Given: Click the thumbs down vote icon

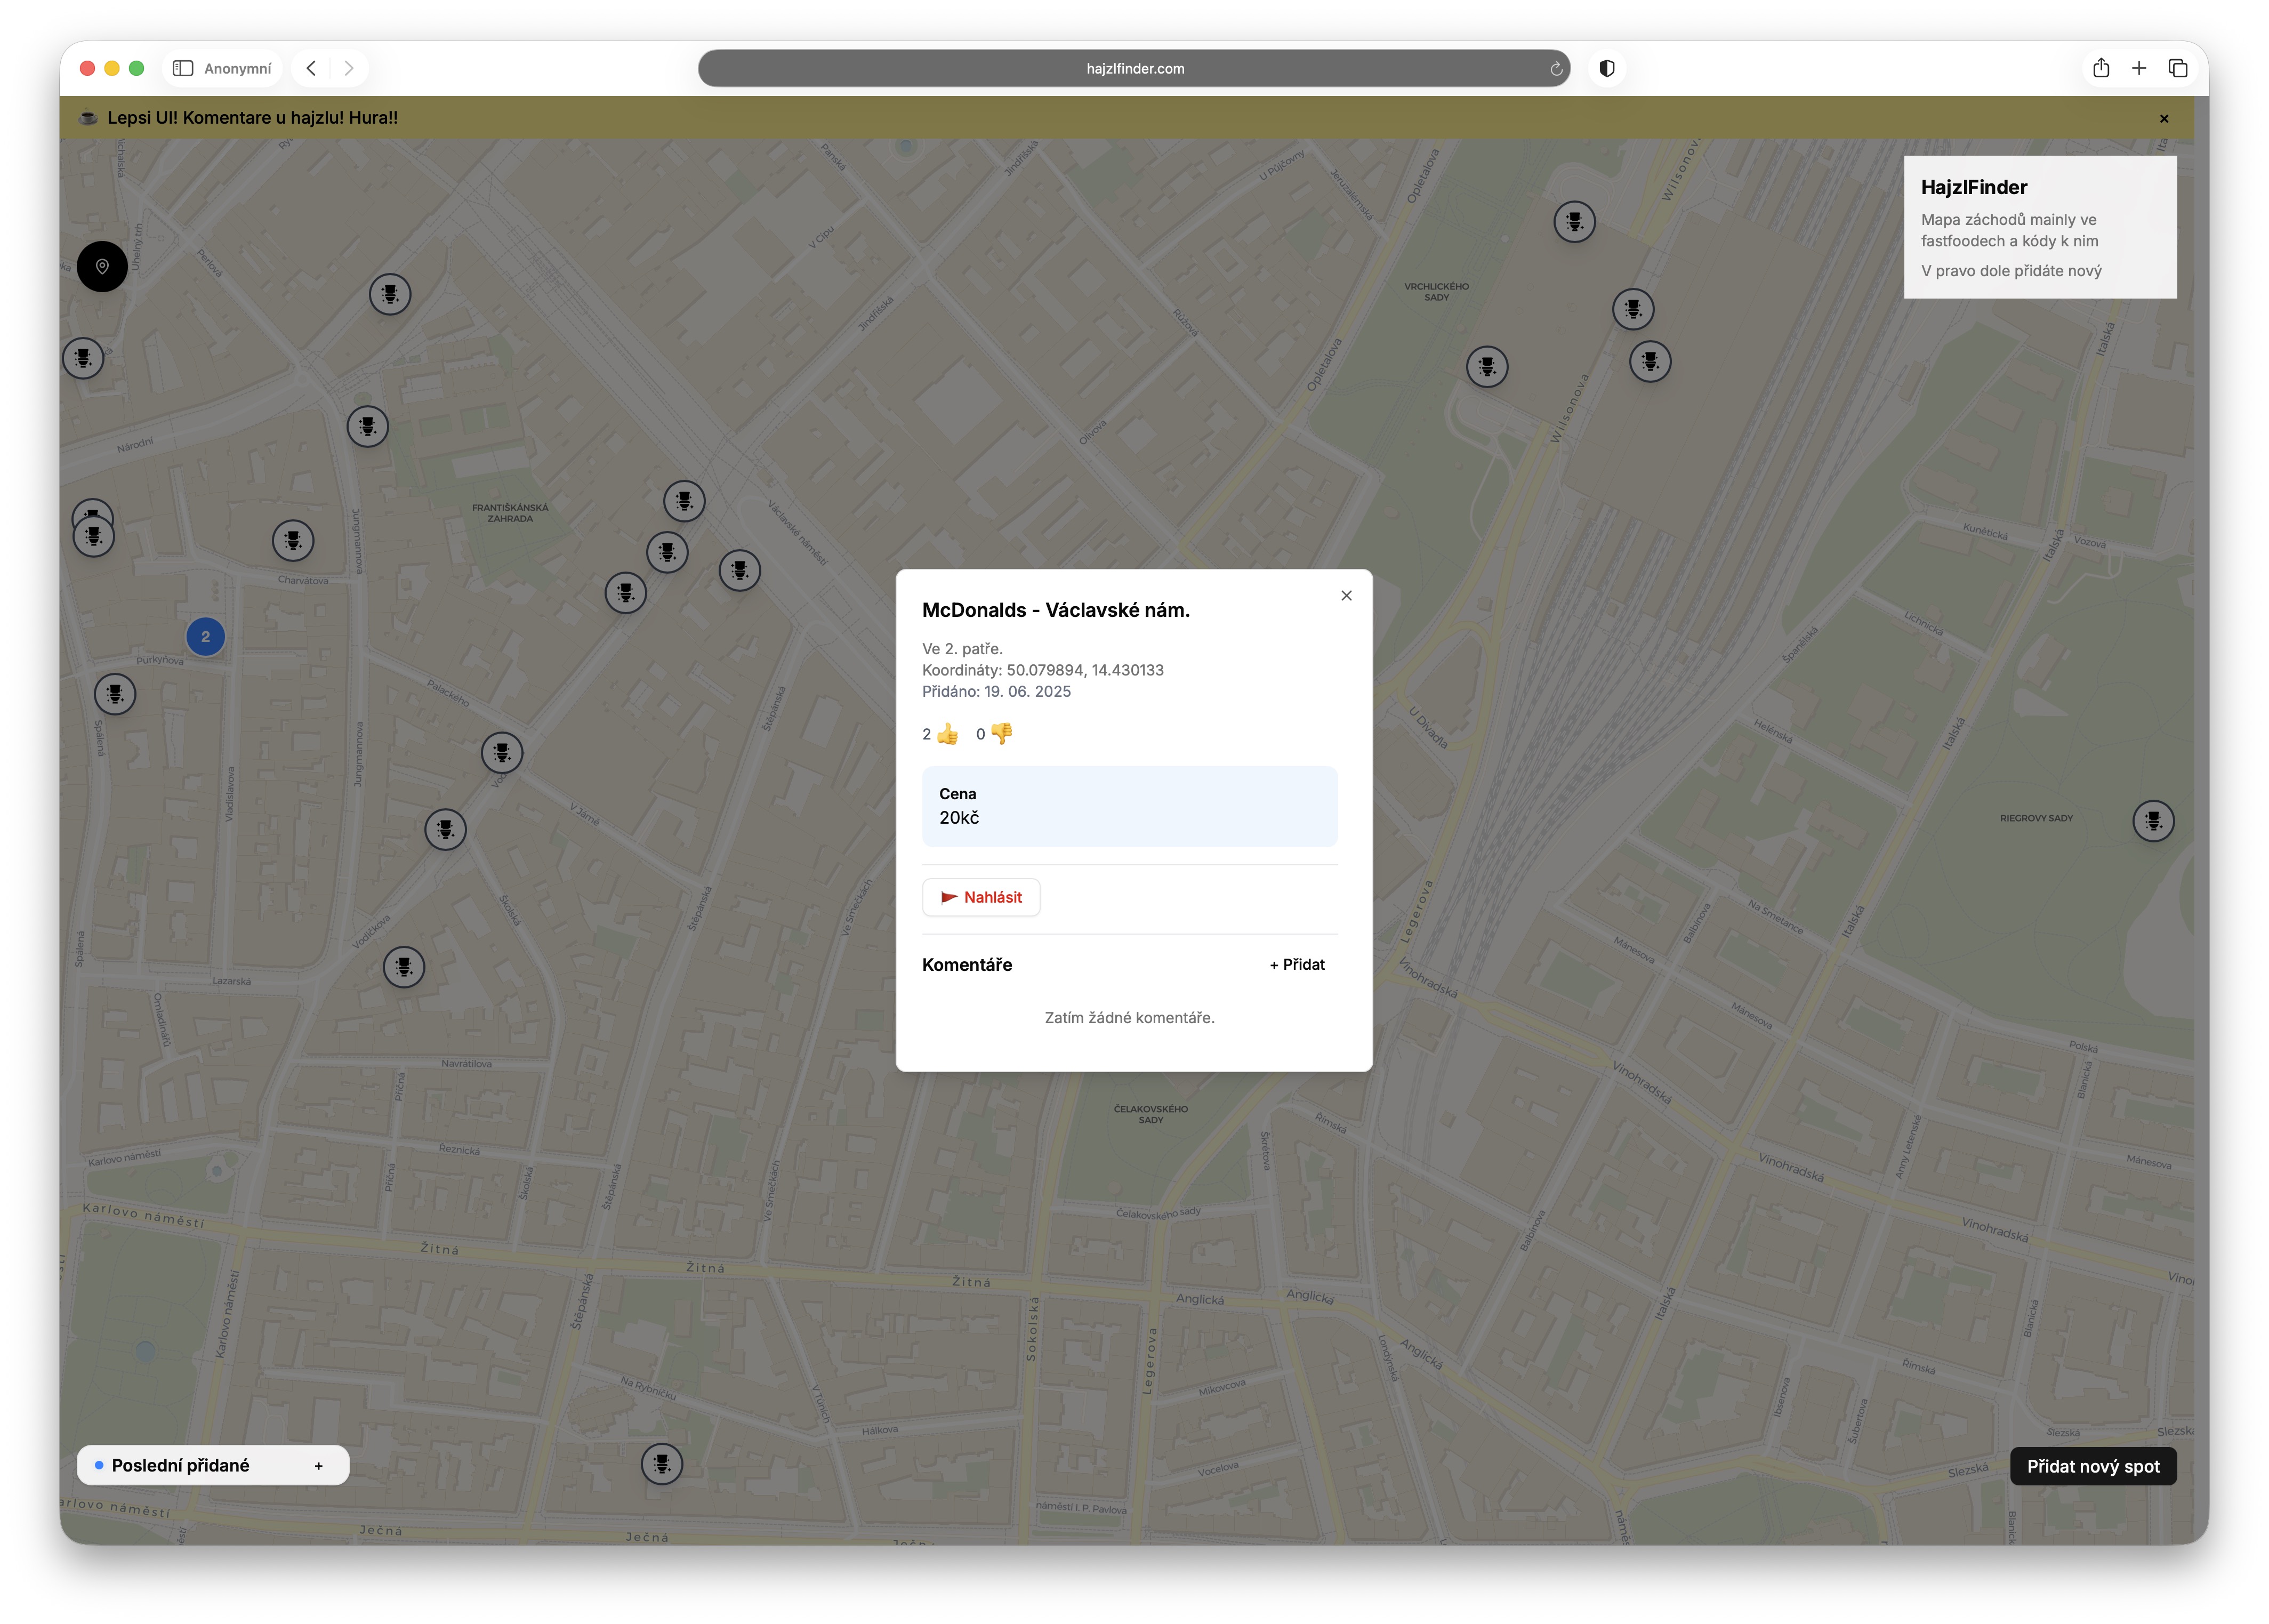Looking at the screenshot, I should click(x=1001, y=734).
